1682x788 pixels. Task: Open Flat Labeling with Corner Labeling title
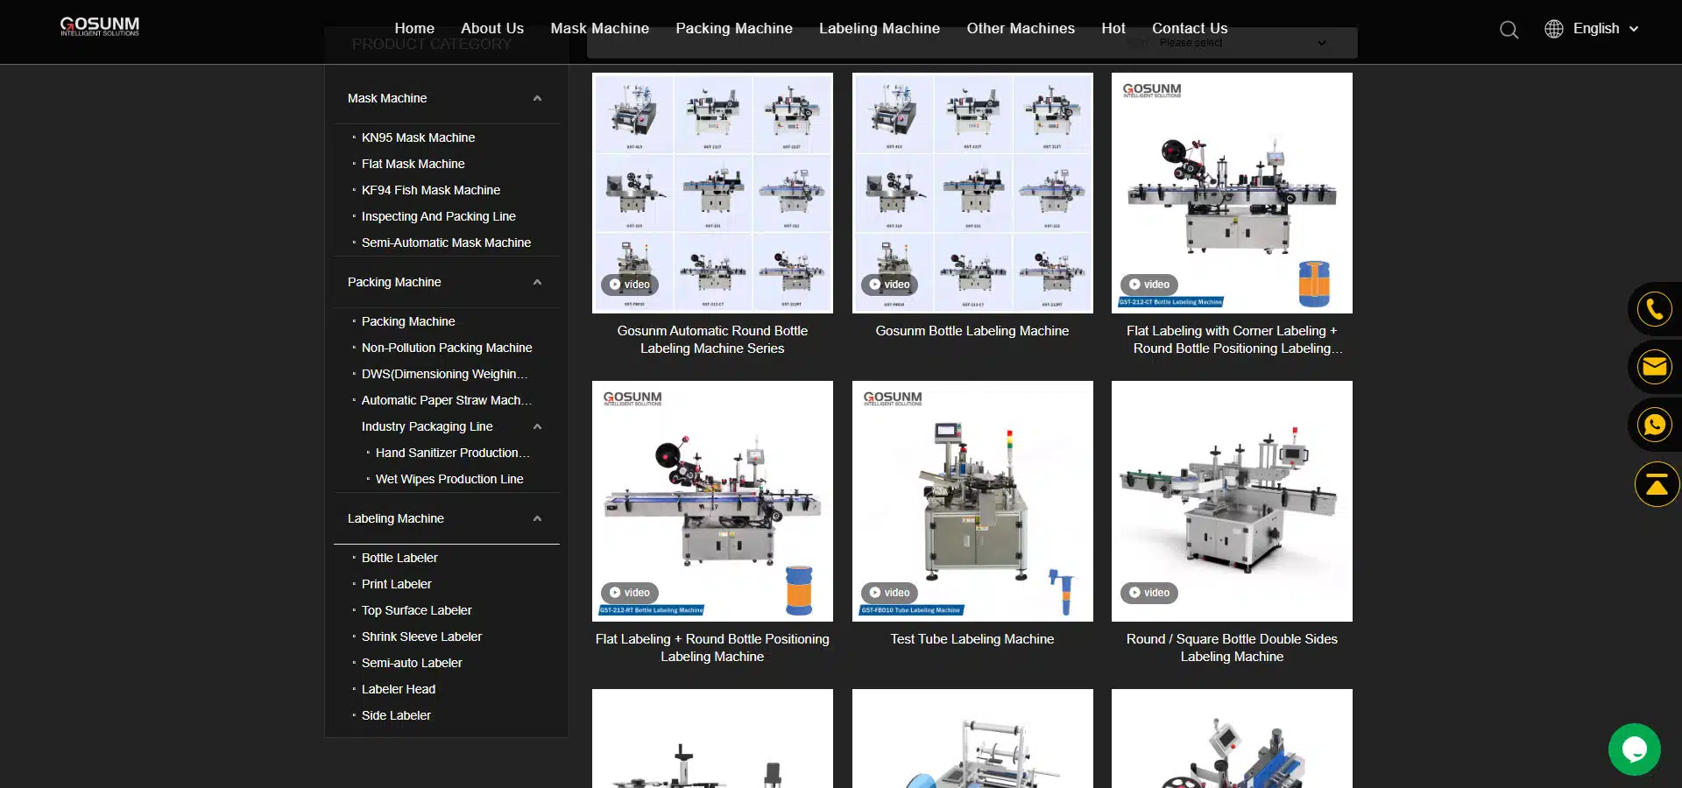tap(1232, 340)
